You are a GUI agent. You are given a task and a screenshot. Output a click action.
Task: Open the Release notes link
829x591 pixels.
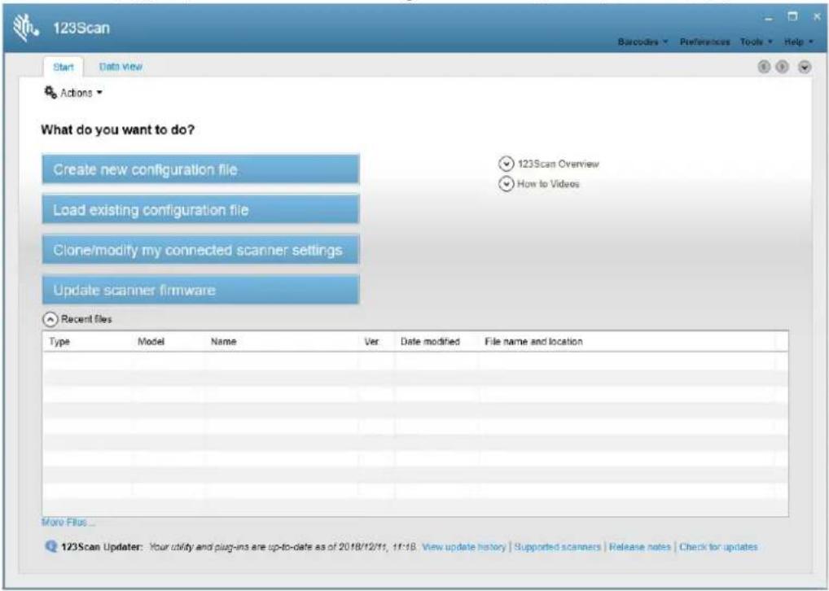tap(640, 547)
